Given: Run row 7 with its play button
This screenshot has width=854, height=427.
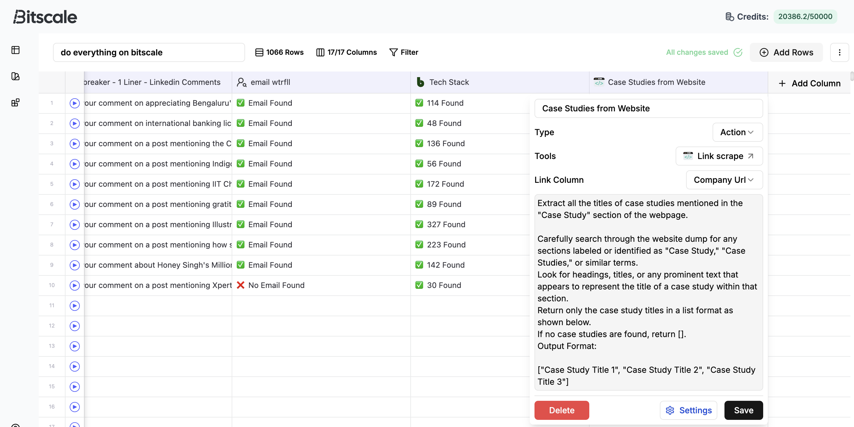Looking at the screenshot, I should pos(75,225).
